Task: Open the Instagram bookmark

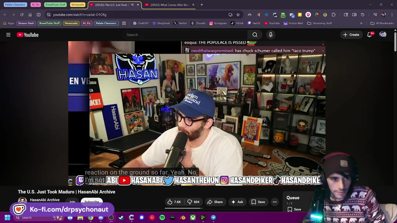Action: pyautogui.click(x=218, y=23)
